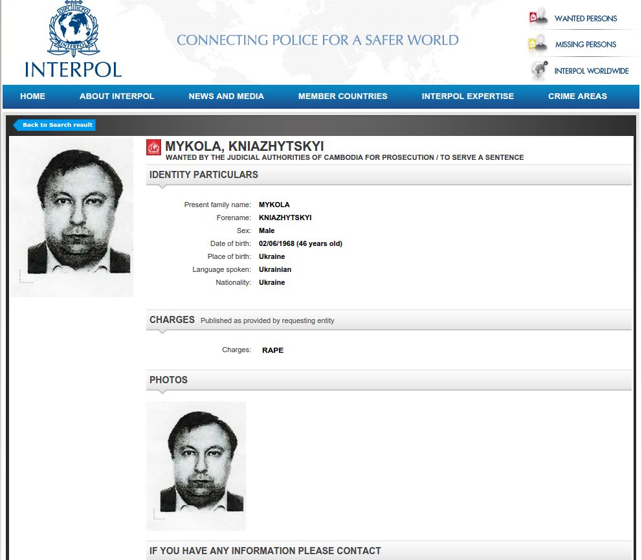Open the CRIME AREAS menu
This screenshot has height=560, width=642.
[x=577, y=96]
